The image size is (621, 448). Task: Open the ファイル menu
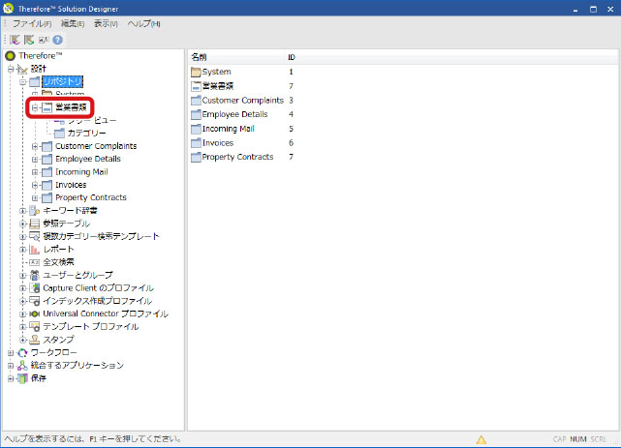[31, 23]
